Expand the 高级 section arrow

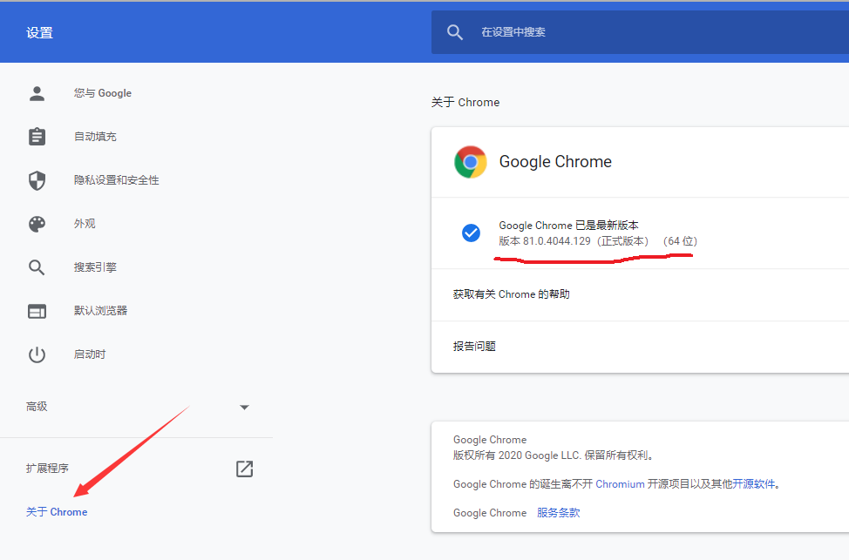[x=244, y=408]
